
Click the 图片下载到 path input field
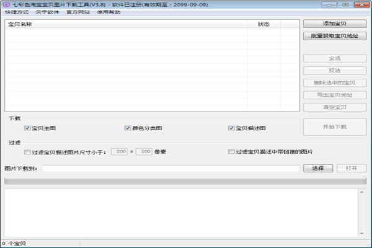tap(170, 168)
